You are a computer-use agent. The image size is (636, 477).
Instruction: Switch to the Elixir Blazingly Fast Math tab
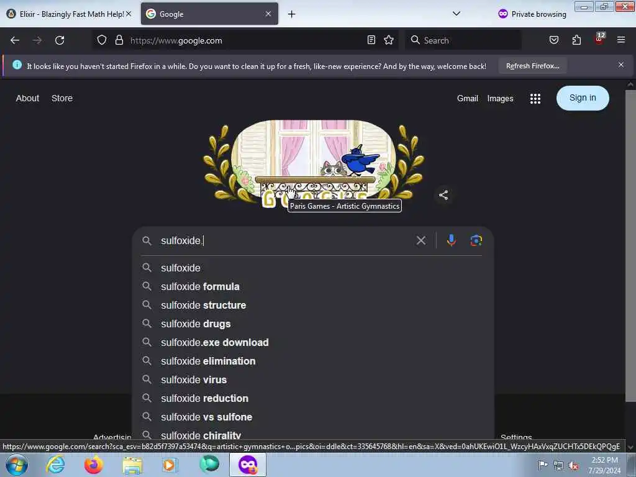[68, 14]
